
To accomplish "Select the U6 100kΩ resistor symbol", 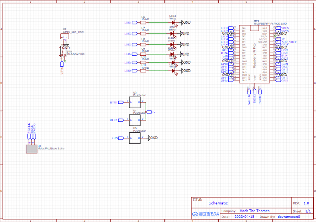I will click(143, 23).
